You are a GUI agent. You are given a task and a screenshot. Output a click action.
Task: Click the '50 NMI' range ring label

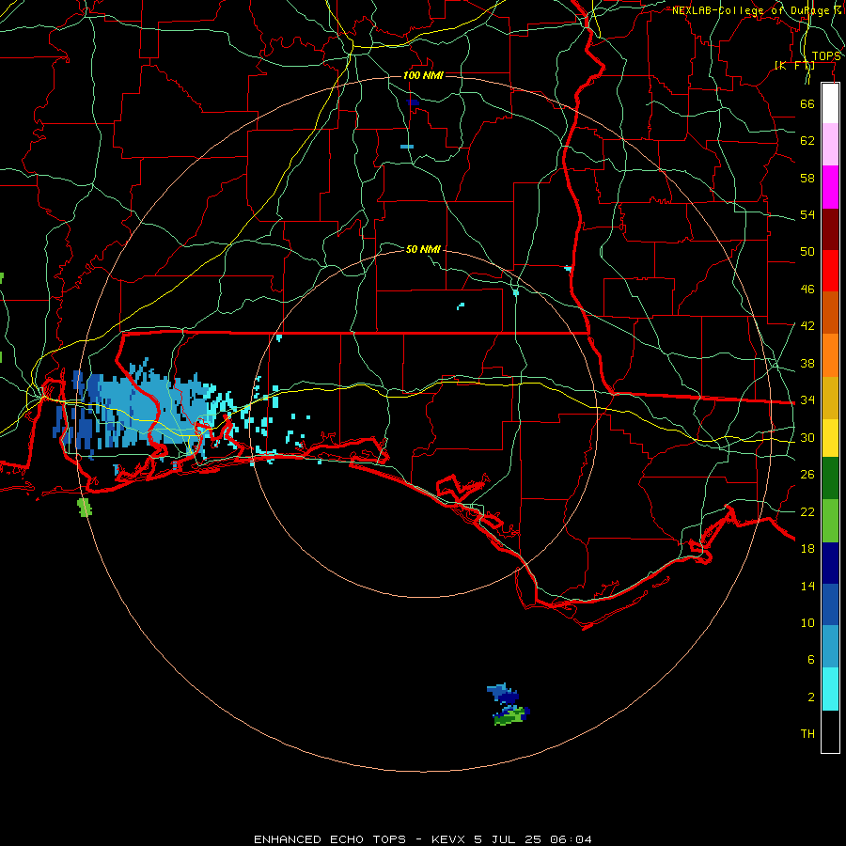[x=423, y=249]
